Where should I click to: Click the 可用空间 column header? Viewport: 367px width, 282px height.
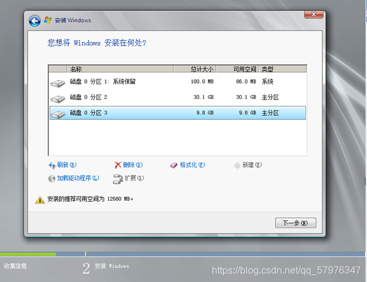238,69
